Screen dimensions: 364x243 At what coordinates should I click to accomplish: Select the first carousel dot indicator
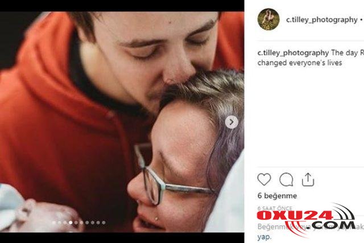pos(54,223)
